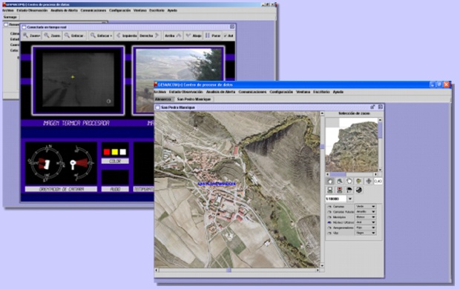The image size is (460, 289).
Task: Tilt camera up with Arriba button
Action: (173, 36)
